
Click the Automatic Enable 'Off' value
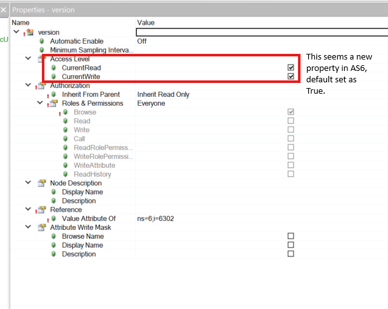[x=142, y=41]
